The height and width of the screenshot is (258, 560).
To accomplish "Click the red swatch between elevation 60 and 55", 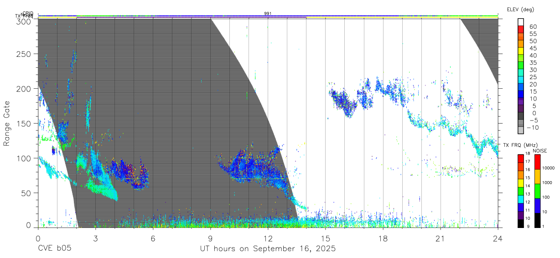I will [521, 30].
